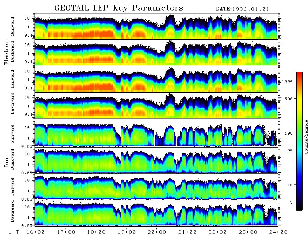The width and height of the screenshot is (308, 237).
Task: Click the rainbow color scale bar
Action: tap(299, 141)
